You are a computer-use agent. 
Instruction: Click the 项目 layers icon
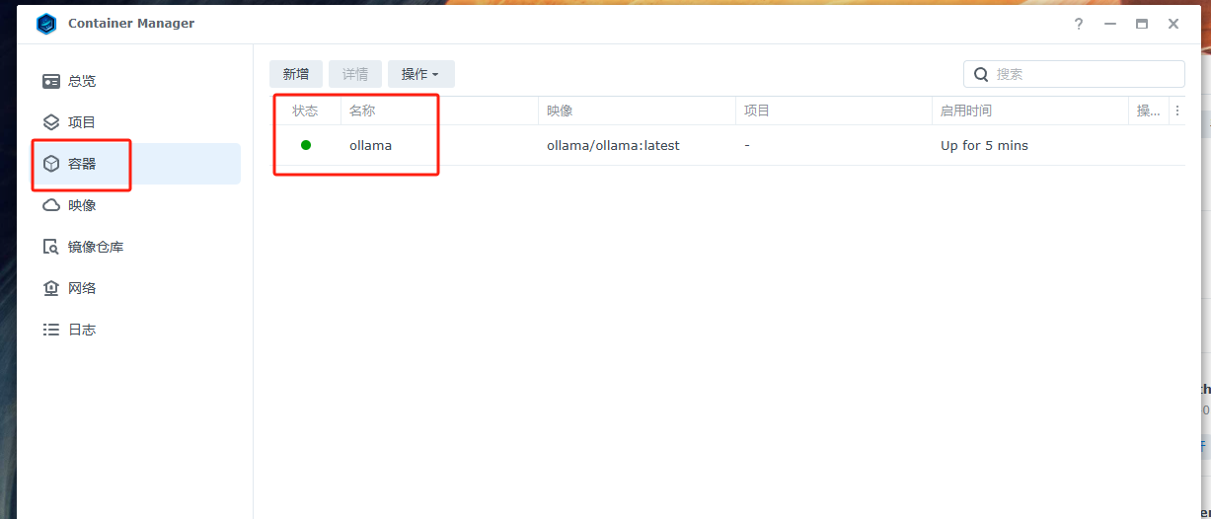coord(51,122)
